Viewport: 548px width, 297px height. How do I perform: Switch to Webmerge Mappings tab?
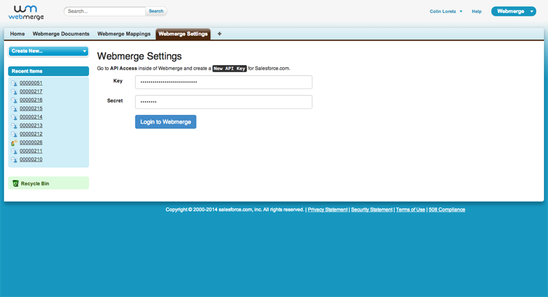(x=124, y=34)
